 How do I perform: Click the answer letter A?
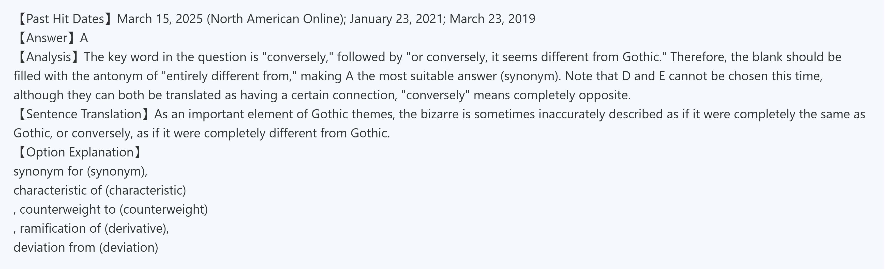(84, 38)
